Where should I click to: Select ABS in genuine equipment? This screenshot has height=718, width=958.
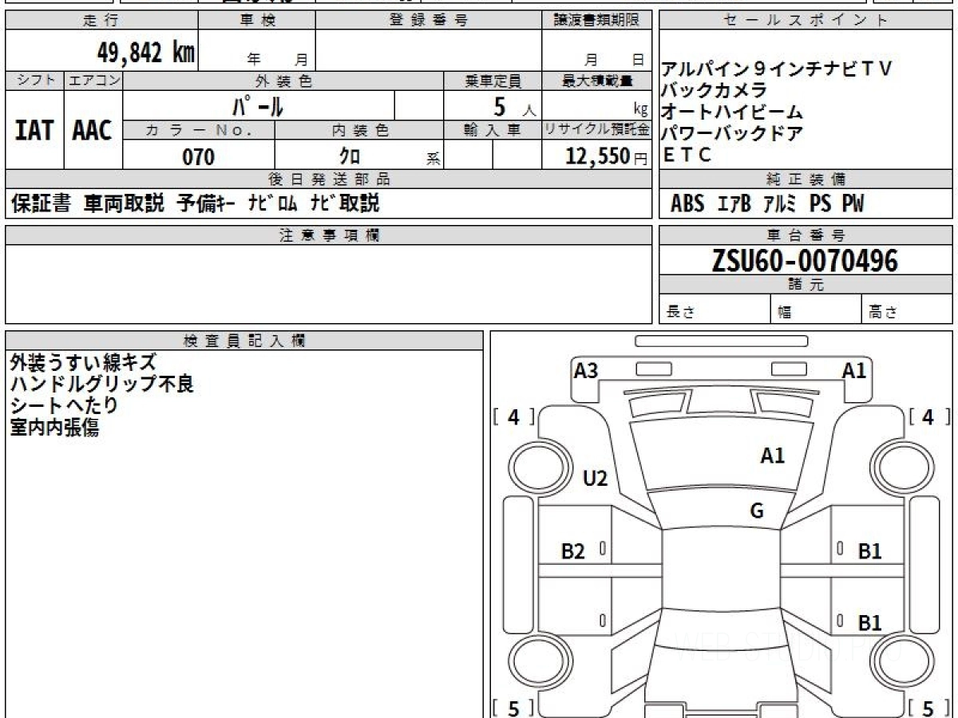(x=687, y=204)
